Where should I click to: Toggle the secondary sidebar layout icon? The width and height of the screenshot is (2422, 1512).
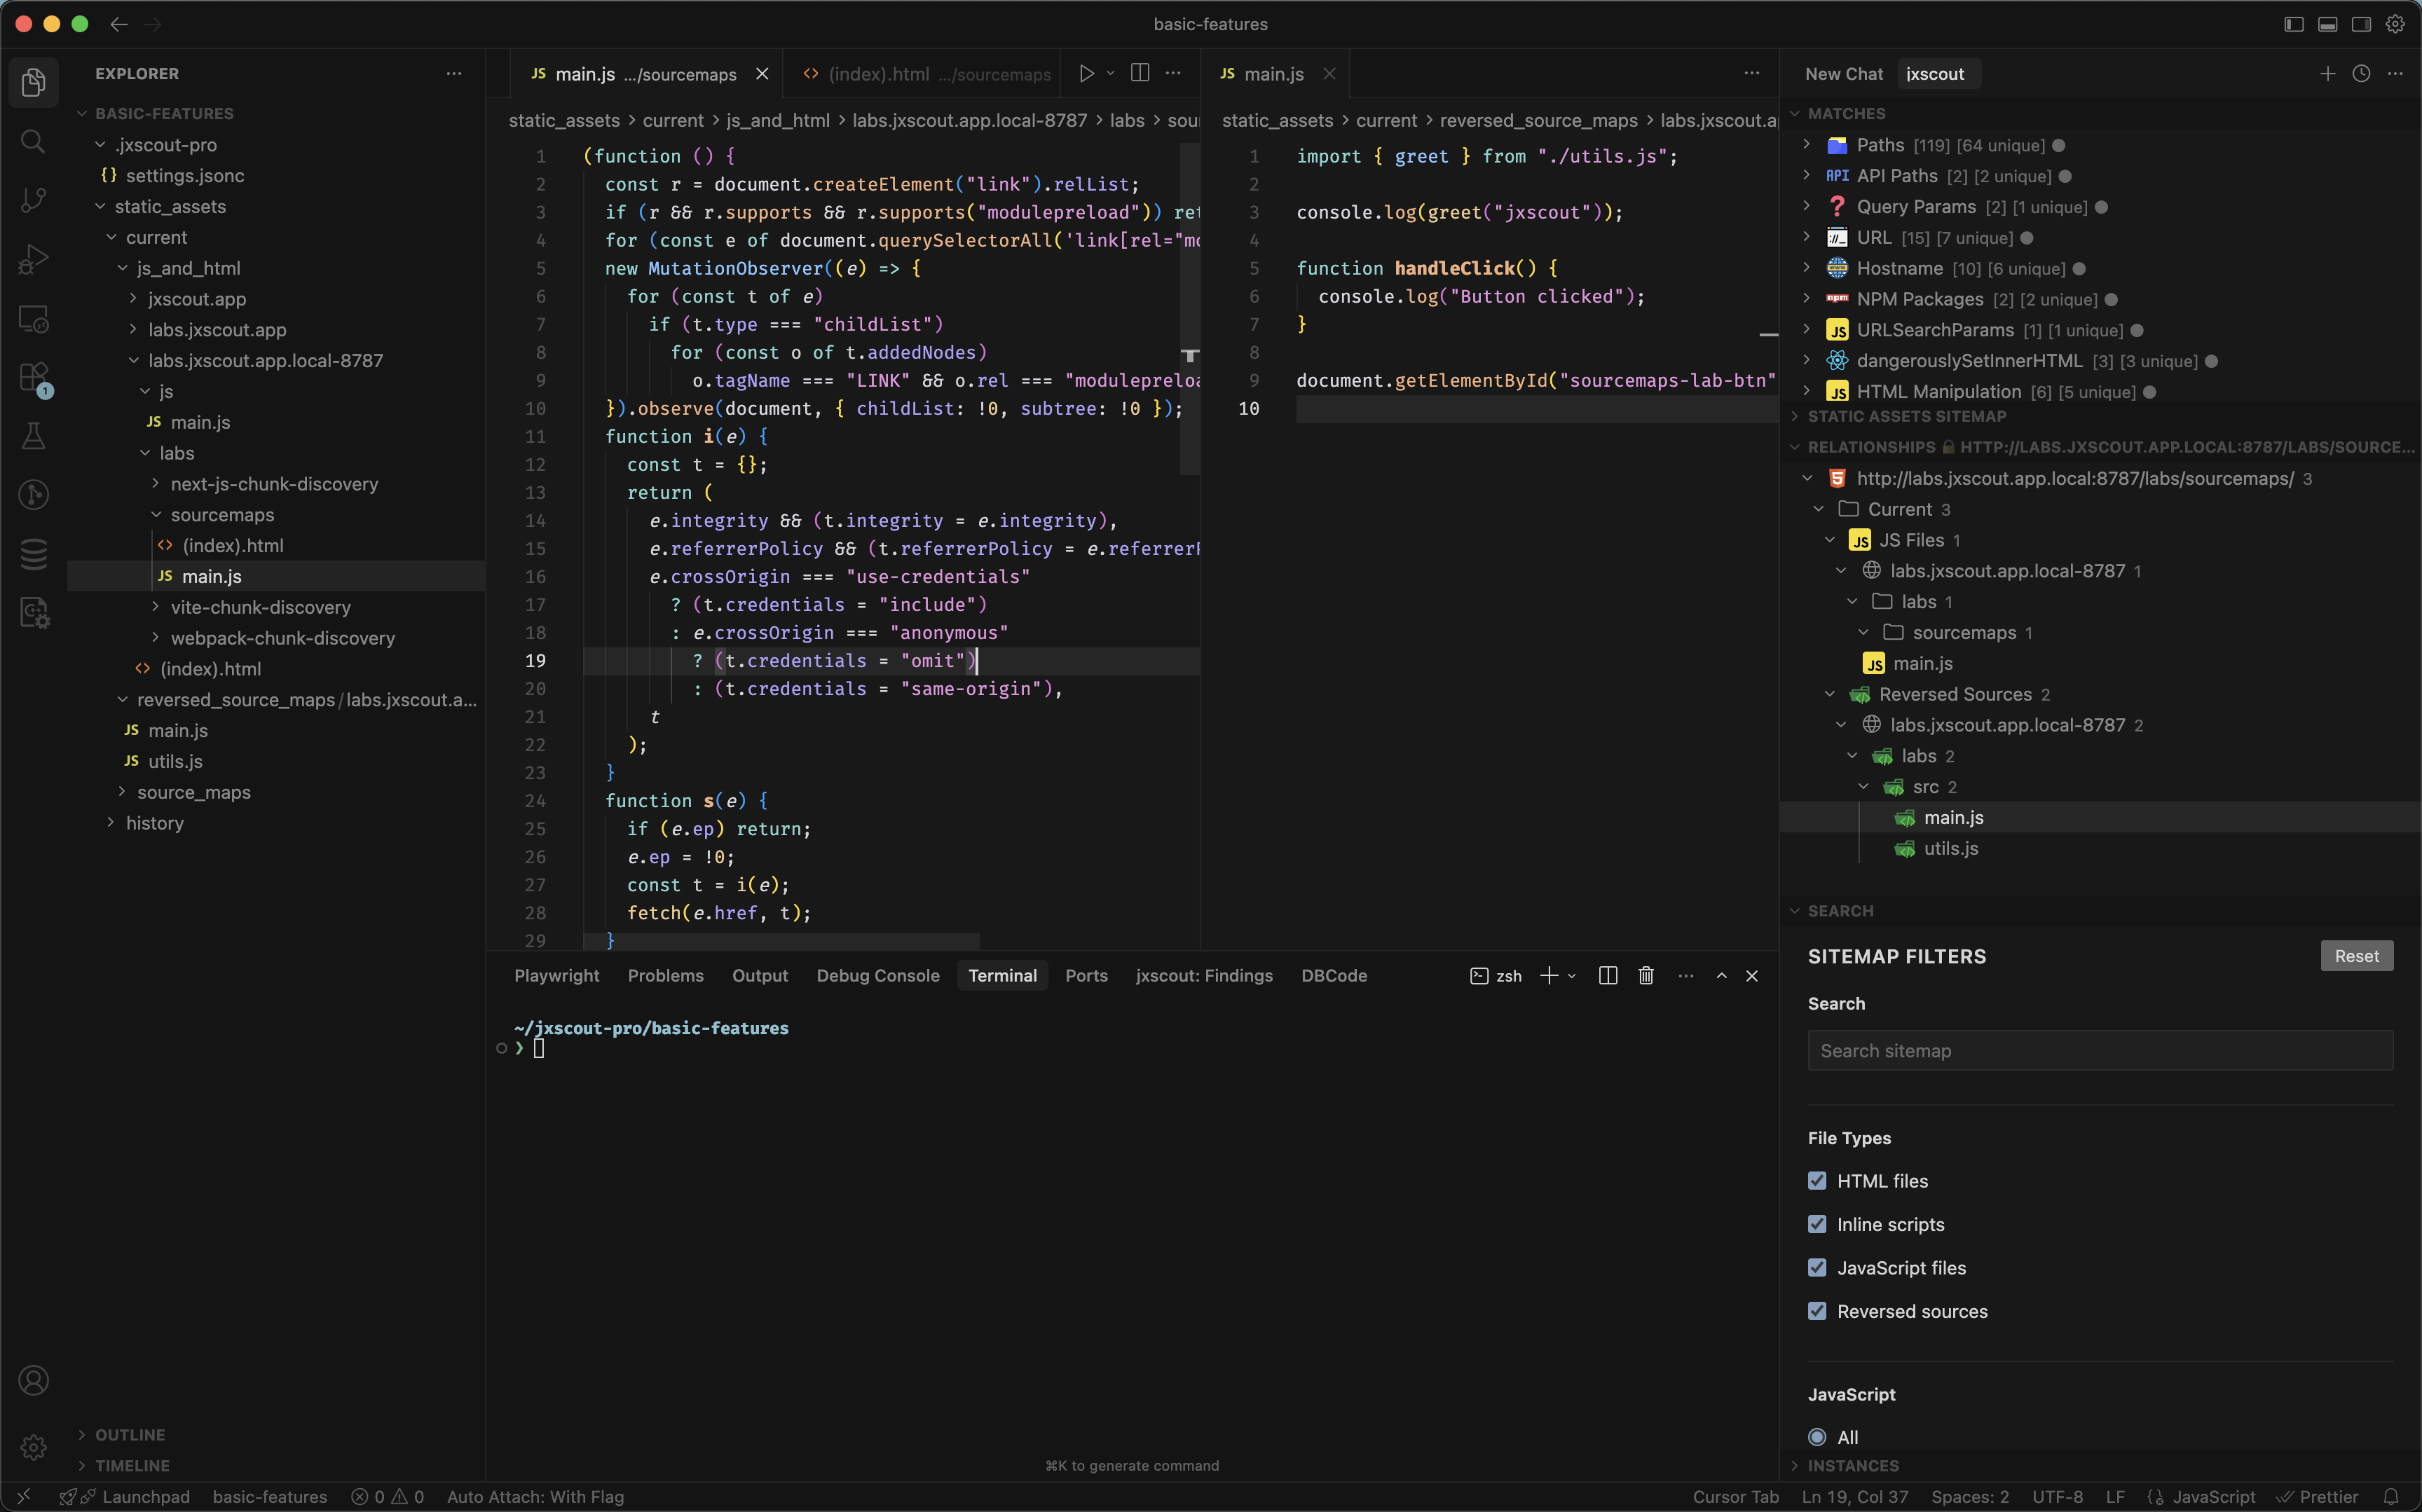(2361, 24)
